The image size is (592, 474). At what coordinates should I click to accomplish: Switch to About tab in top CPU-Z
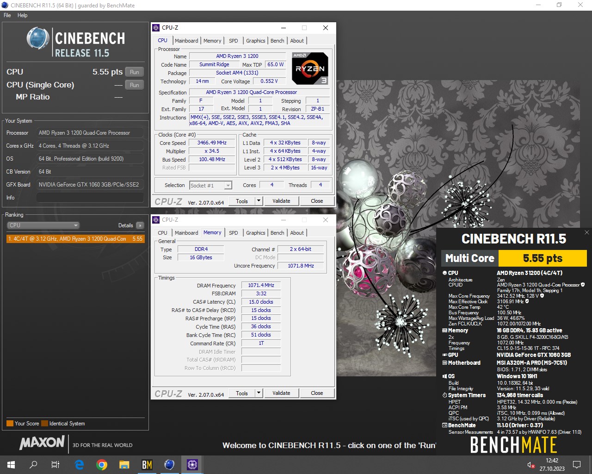pyautogui.click(x=297, y=41)
